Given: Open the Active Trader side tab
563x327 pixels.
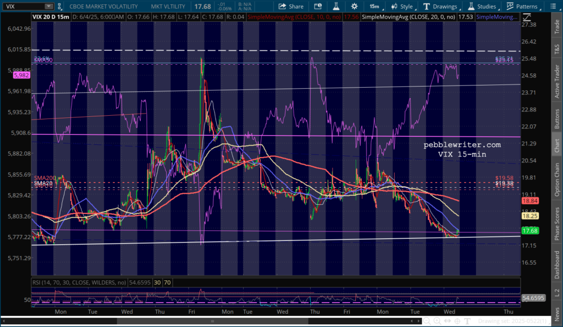Looking at the screenshot, I should (557, 79).
